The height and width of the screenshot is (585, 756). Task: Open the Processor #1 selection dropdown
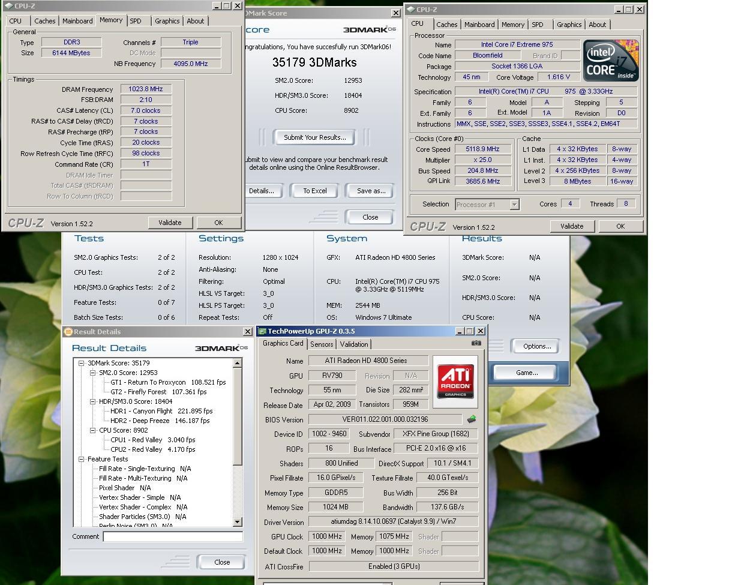pyautogui.click(x=514, y=205)
